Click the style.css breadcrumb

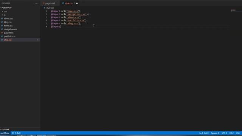click(50, 8)
